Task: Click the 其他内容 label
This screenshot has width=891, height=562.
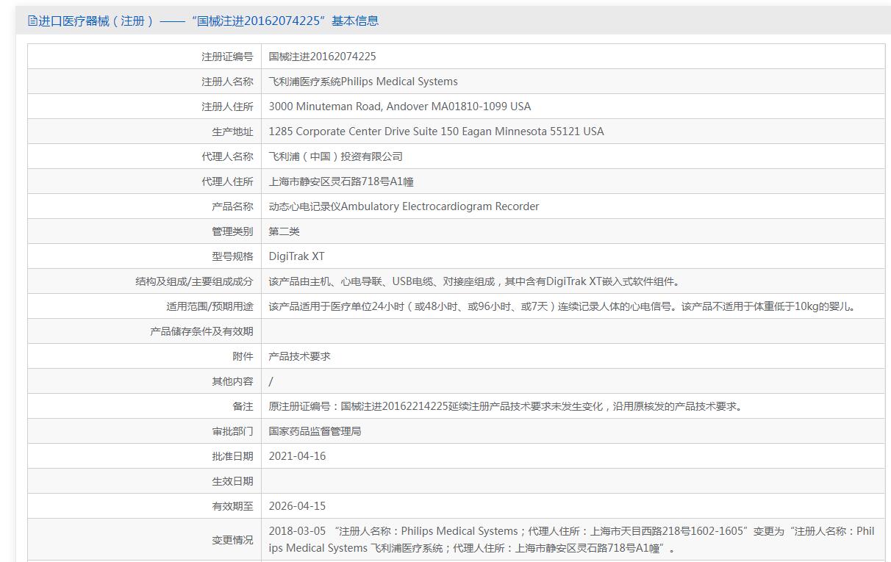Action: (x=232, y=381)
